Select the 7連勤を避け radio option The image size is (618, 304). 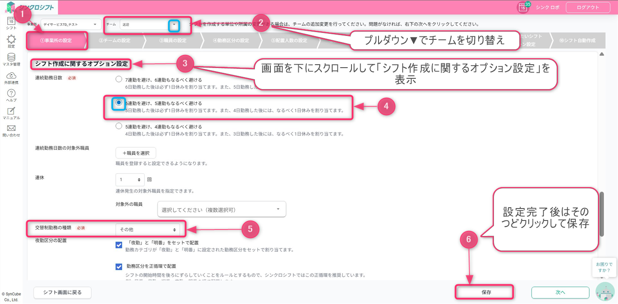click(x=119, y=79)
